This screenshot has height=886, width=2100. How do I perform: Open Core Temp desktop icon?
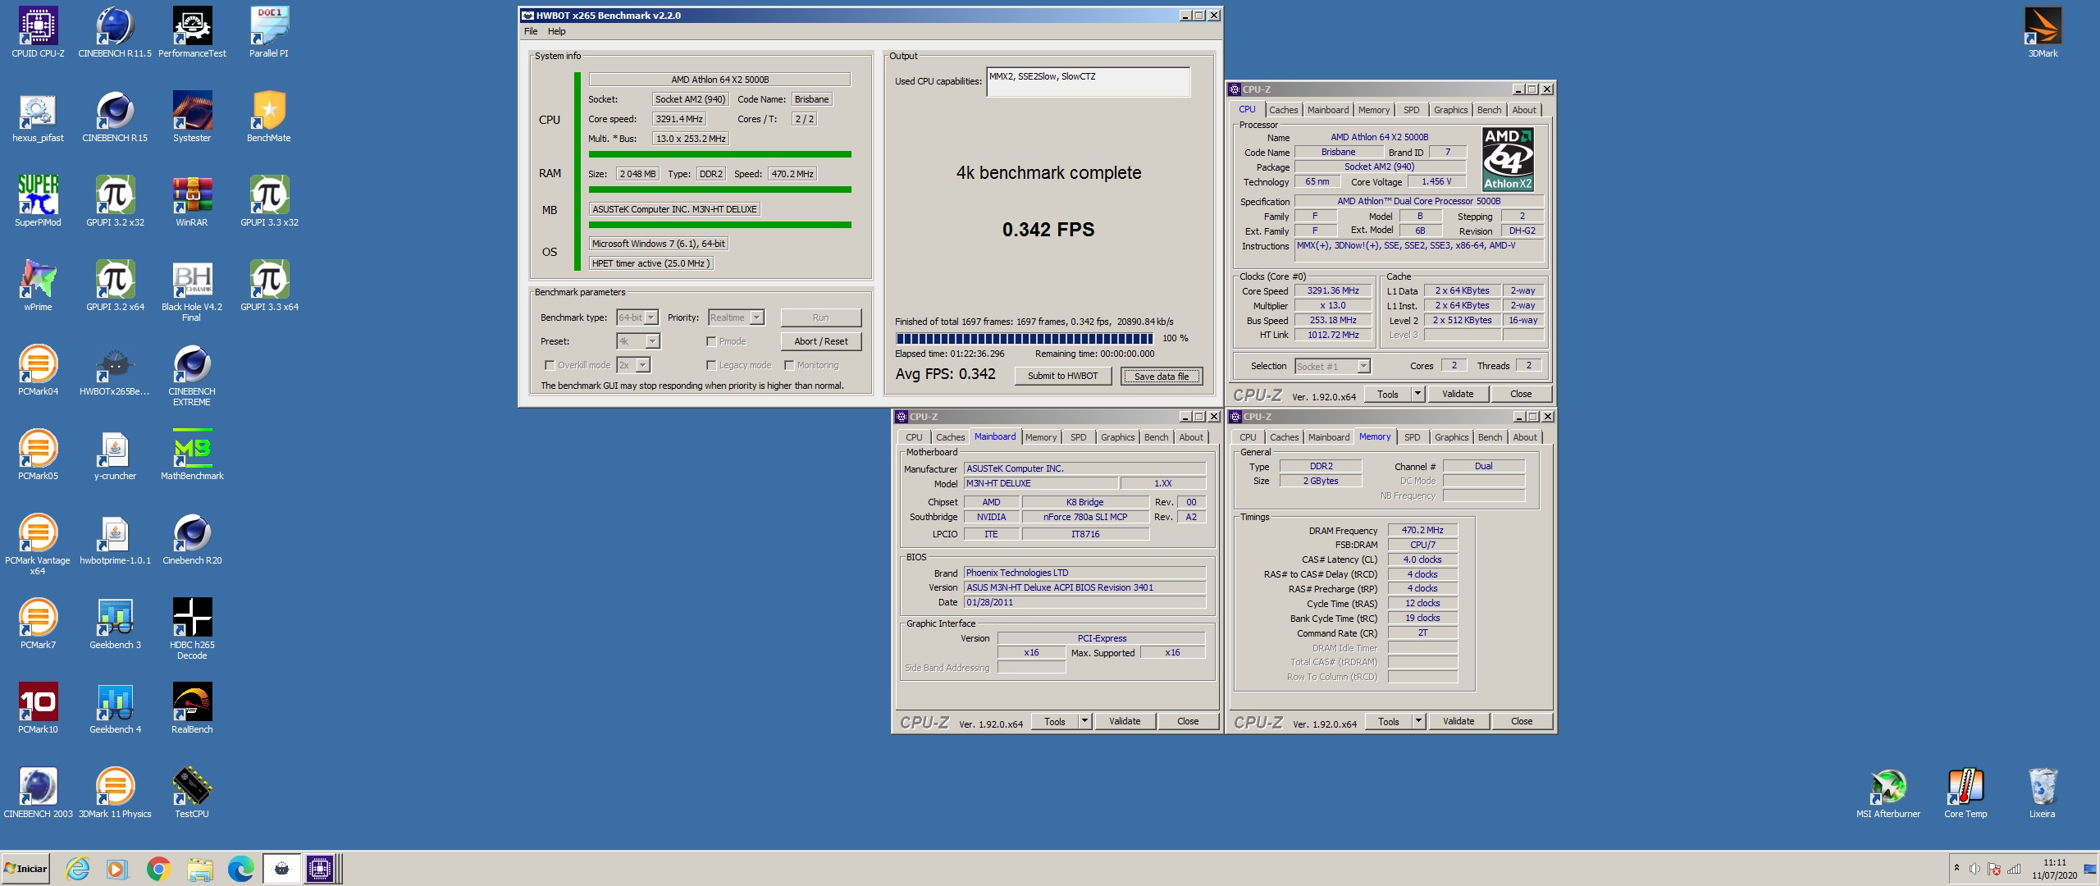[1965, 792]
